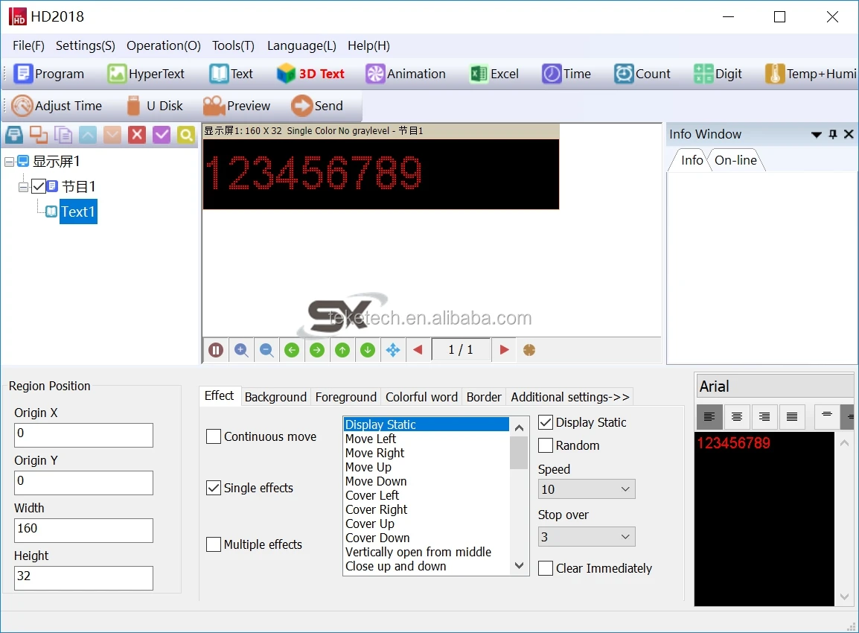Expand the Stop over dropdown
This screenshot has height=633, width=859.
click(x=587, y=537)
